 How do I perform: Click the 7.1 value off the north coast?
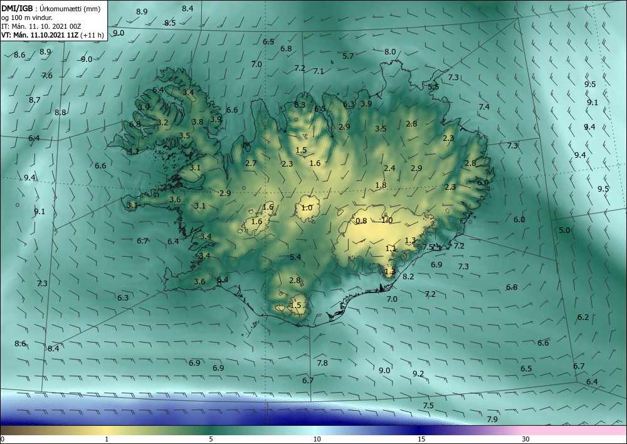319,71
